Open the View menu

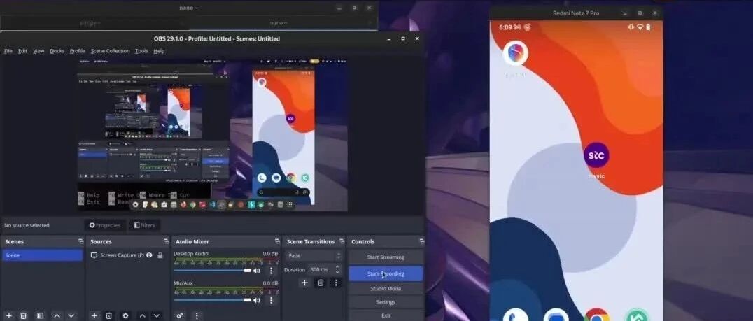(38, 51)
